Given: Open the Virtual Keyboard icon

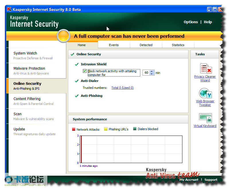Looking at the screenshot, I should [x=206, y=118].
